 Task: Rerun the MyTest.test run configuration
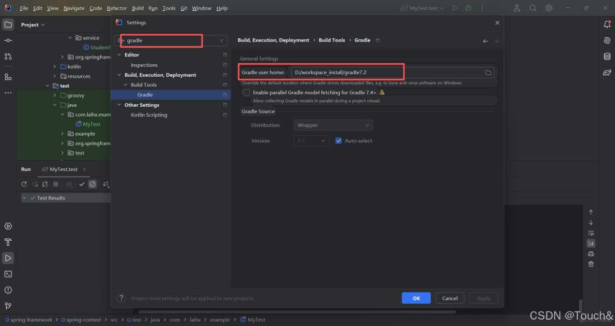[24, 184]
